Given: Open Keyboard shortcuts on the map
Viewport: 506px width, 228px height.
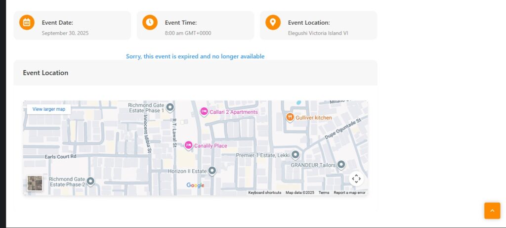Looking at the screenshot, I should point(264,193).
